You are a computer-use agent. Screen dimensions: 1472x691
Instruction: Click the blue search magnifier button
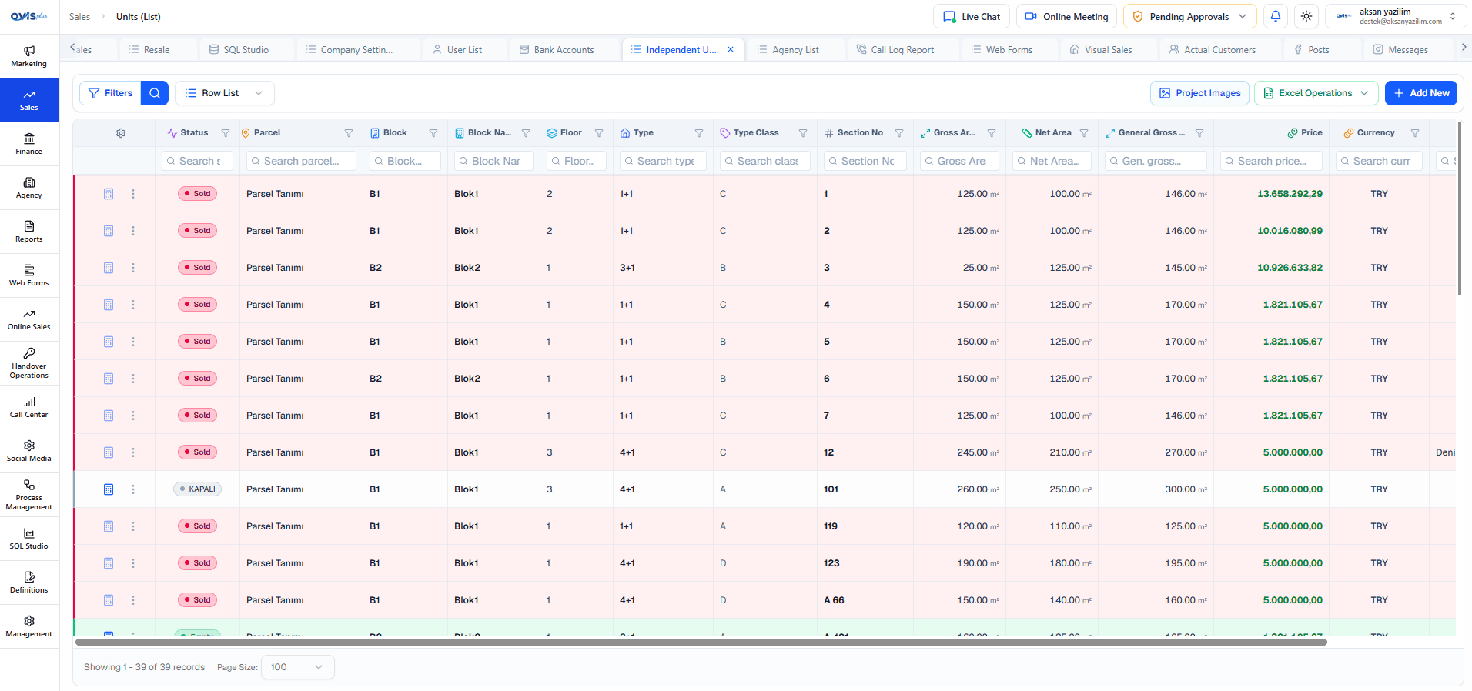tap(155, 93)
